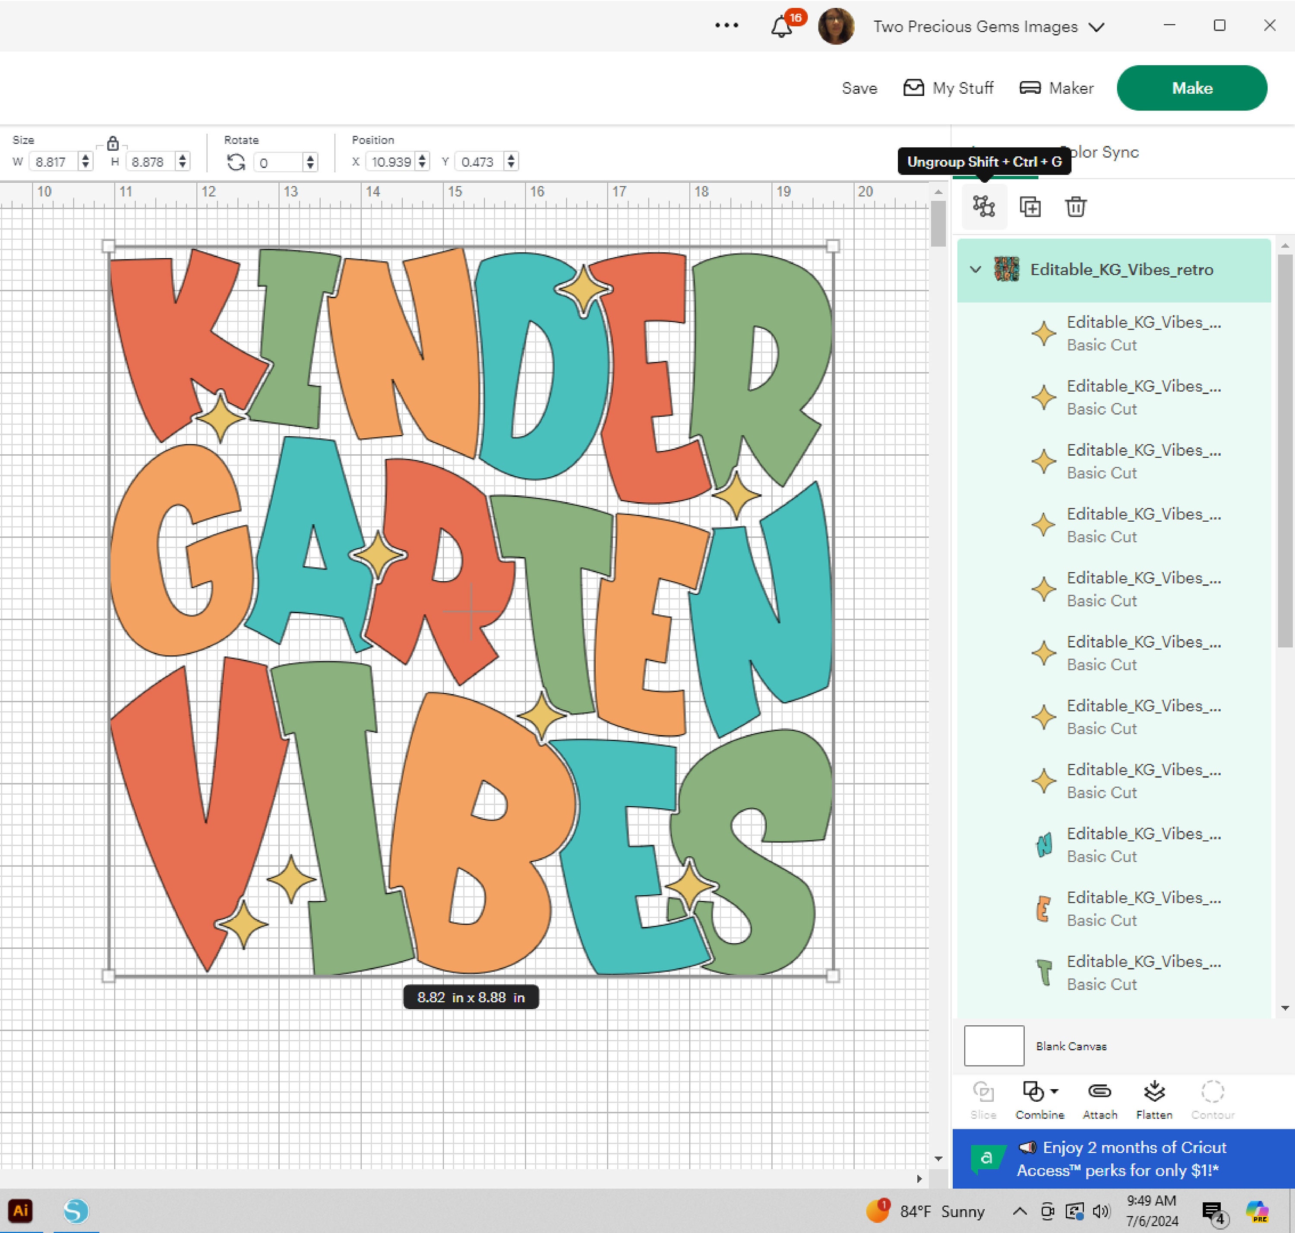This screenshot has width=1295, height=1233.
Task: Open the blue S app in taskbar
Action: click(x=76, y=1211)
